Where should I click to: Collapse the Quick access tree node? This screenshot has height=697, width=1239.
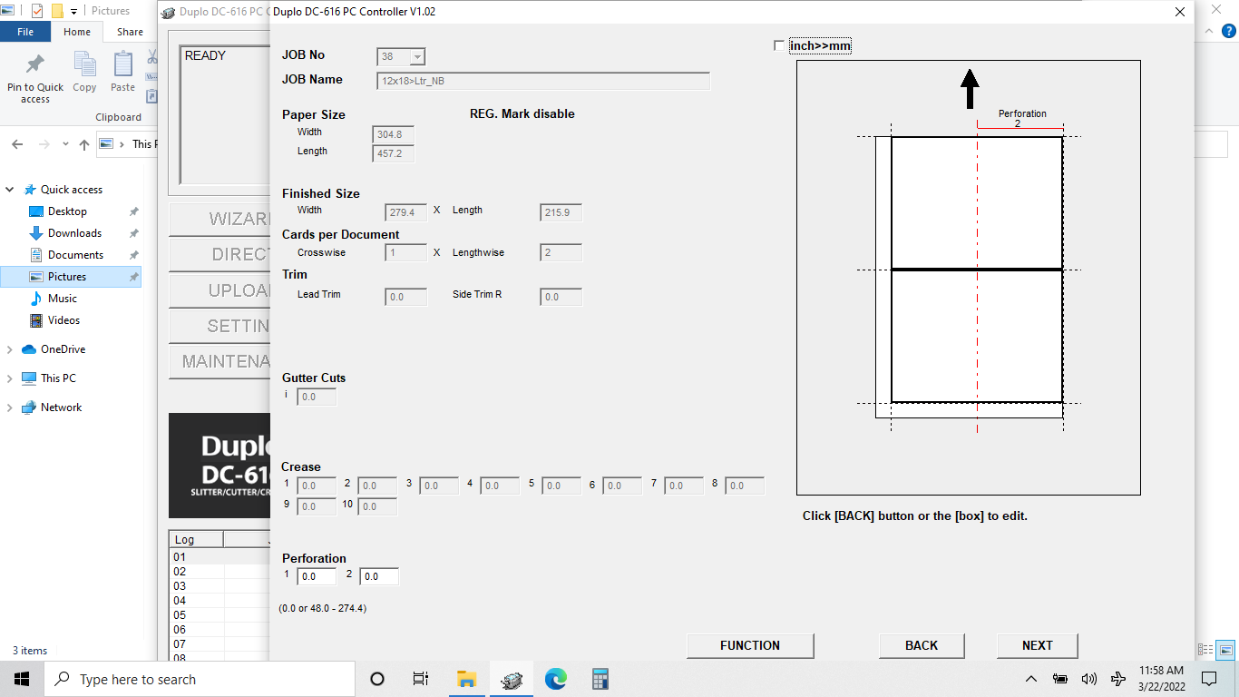(x=10, y=190)
